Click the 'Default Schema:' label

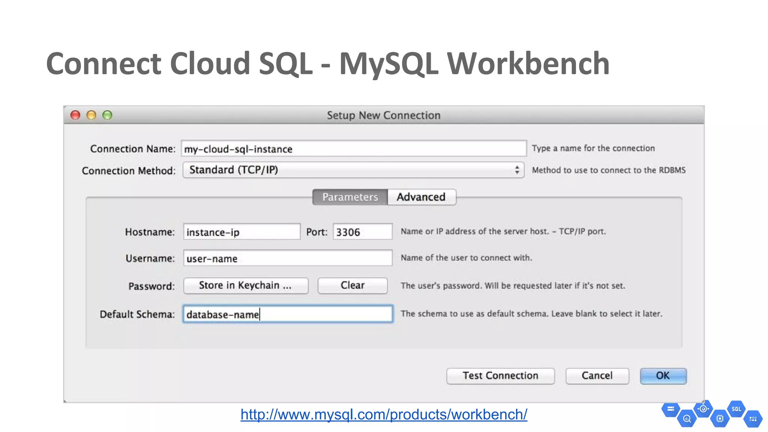[137, 314]
